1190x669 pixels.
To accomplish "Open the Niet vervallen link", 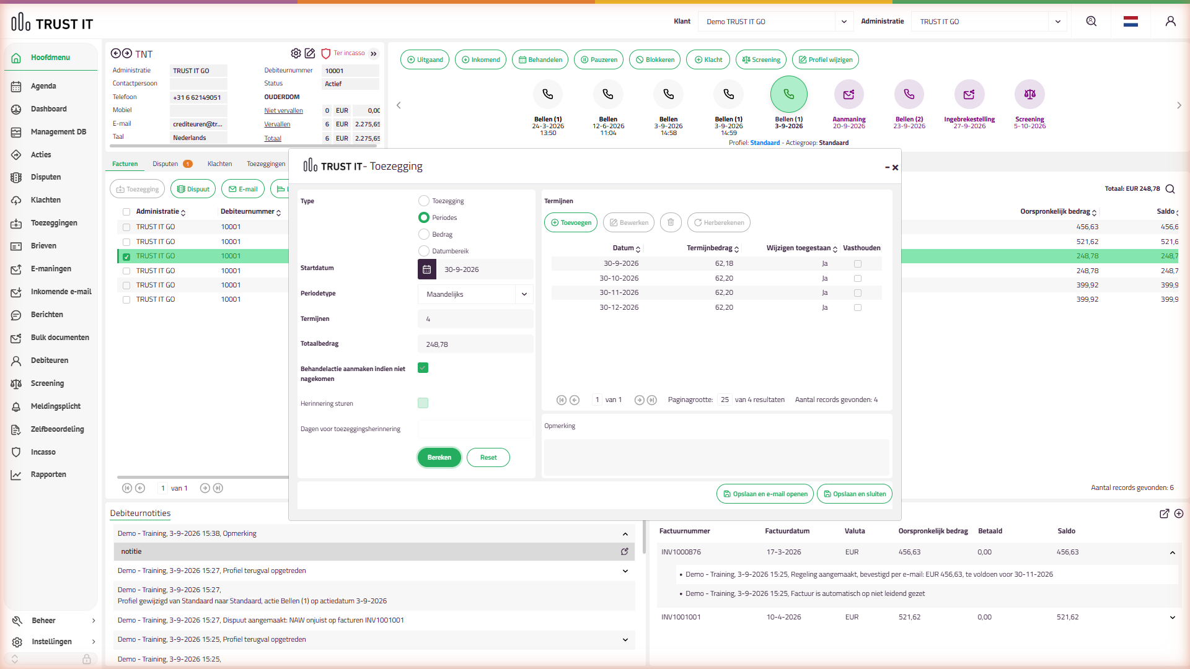I will tap(284, 111).
